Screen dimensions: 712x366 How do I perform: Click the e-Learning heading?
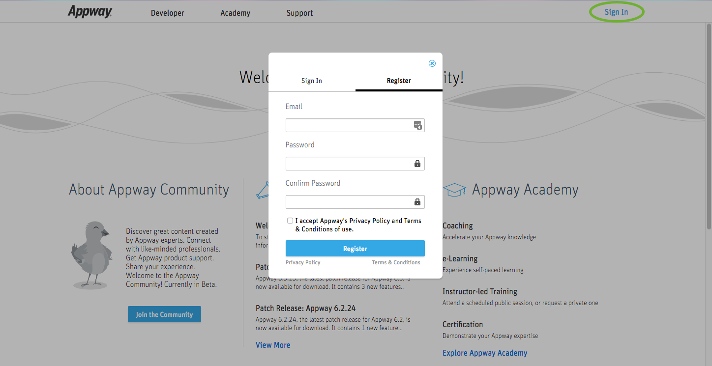460,258
